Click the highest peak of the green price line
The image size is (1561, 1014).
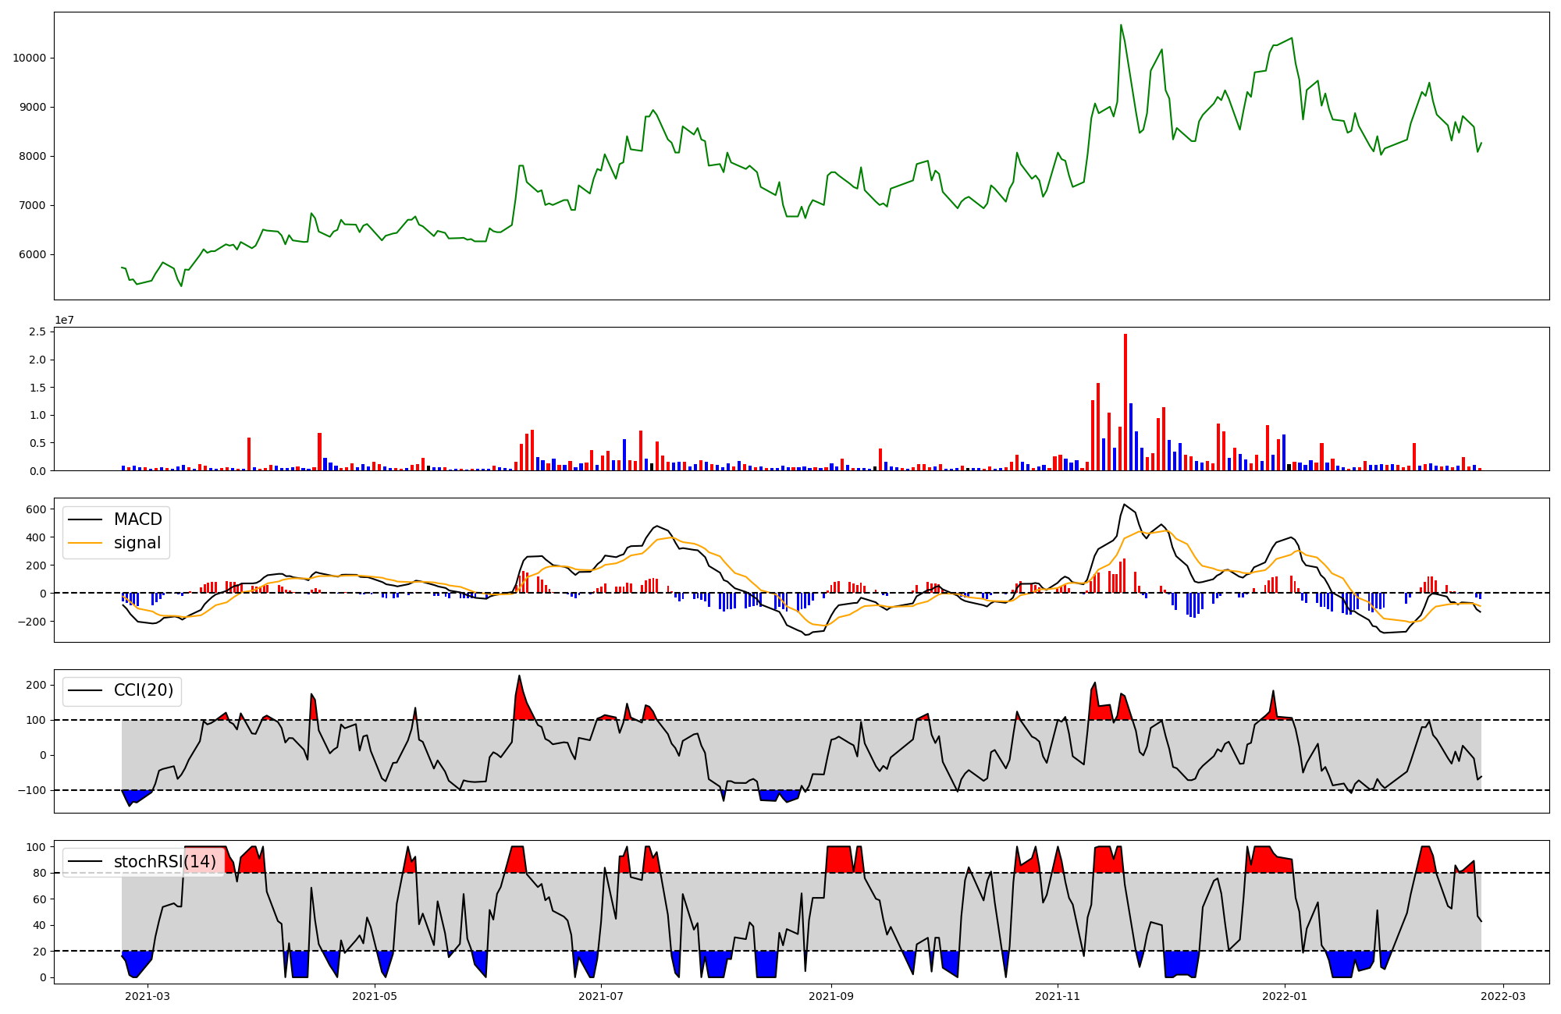point(1121,26)
